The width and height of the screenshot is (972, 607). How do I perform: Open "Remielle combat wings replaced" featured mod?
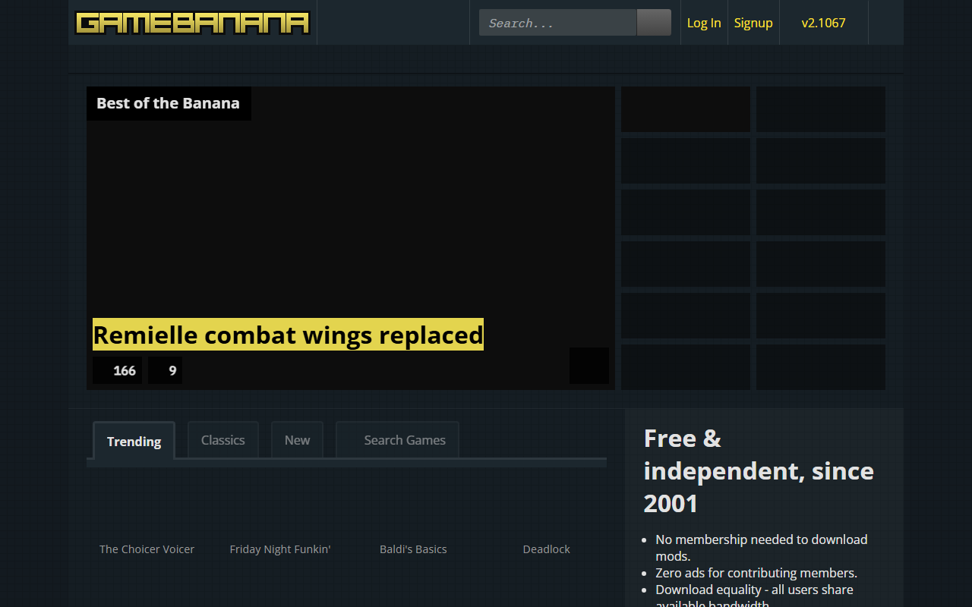(x=288, y=335)
